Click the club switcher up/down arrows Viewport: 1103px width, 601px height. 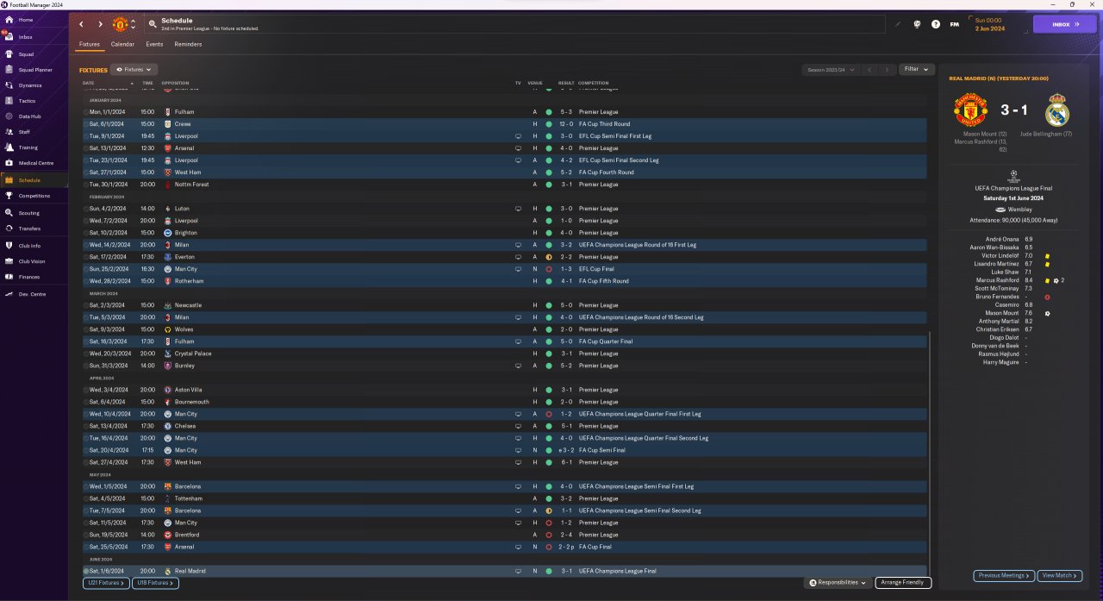coord(133,24)
